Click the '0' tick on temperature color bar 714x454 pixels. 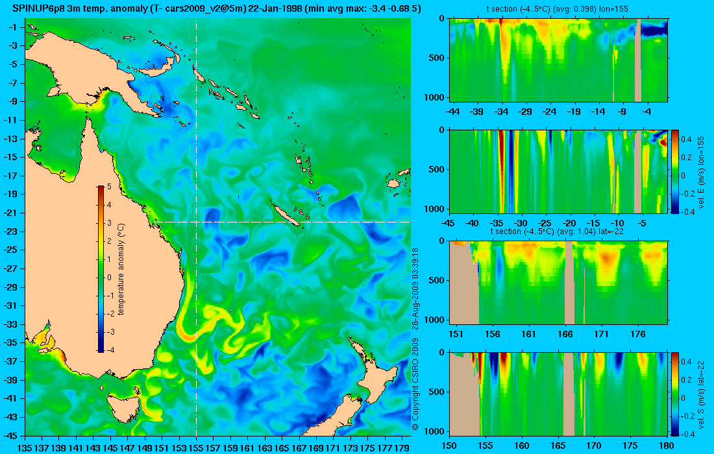coord(109,278)
